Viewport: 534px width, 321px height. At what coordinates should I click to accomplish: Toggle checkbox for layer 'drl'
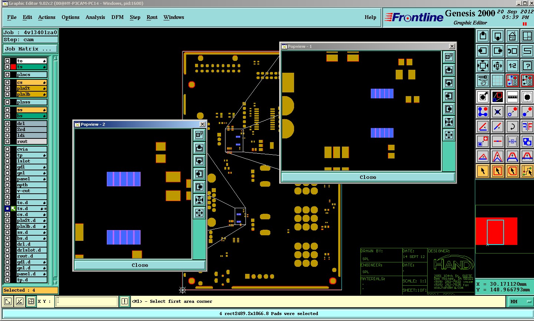point(7,124)
